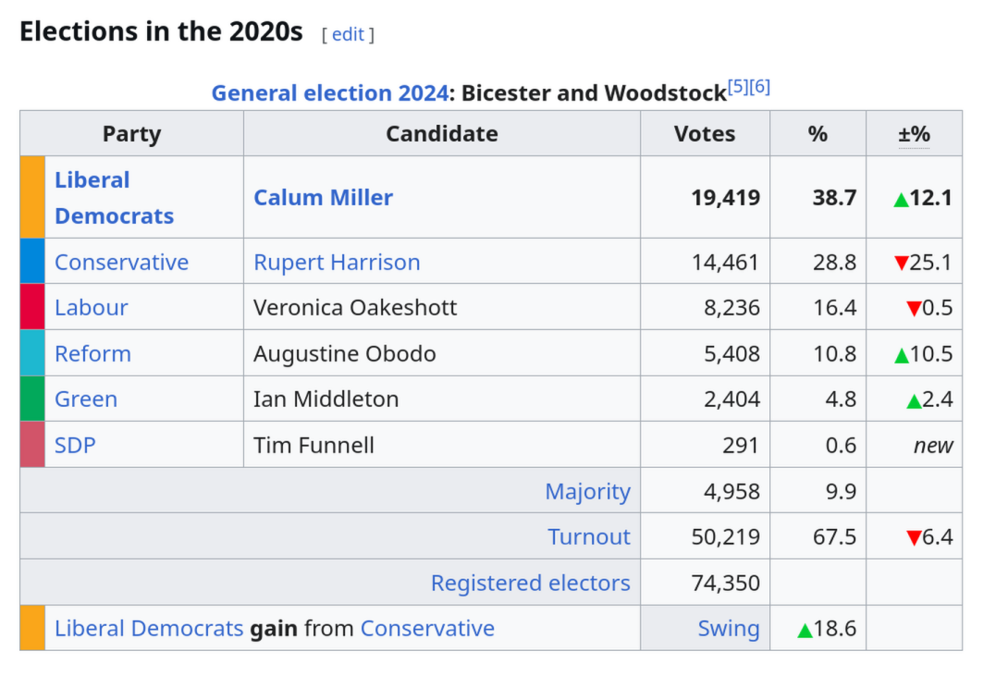Click the Majority link
The image size is (983, 676).
point(587,492)
